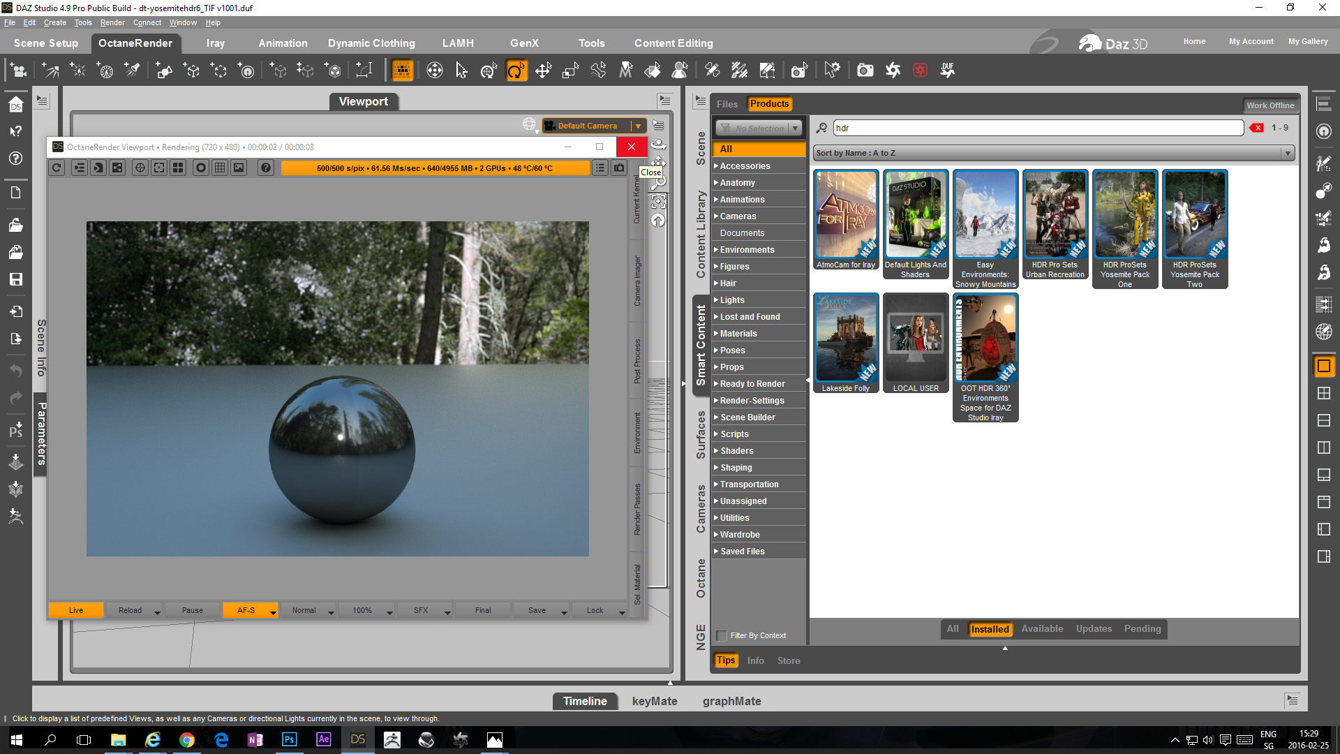This screenshot has width=1340, height=754.
Task: Open Photoshop from the Windows taskbar
Action: click(x=289, y=739)
